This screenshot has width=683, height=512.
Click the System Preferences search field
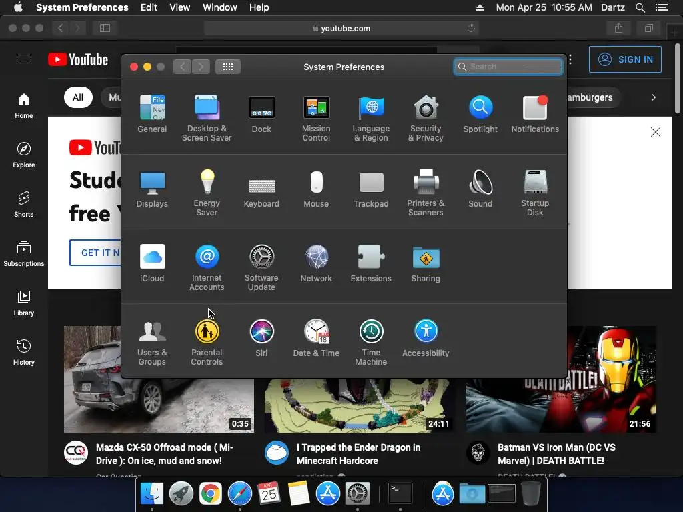[508, 67]
